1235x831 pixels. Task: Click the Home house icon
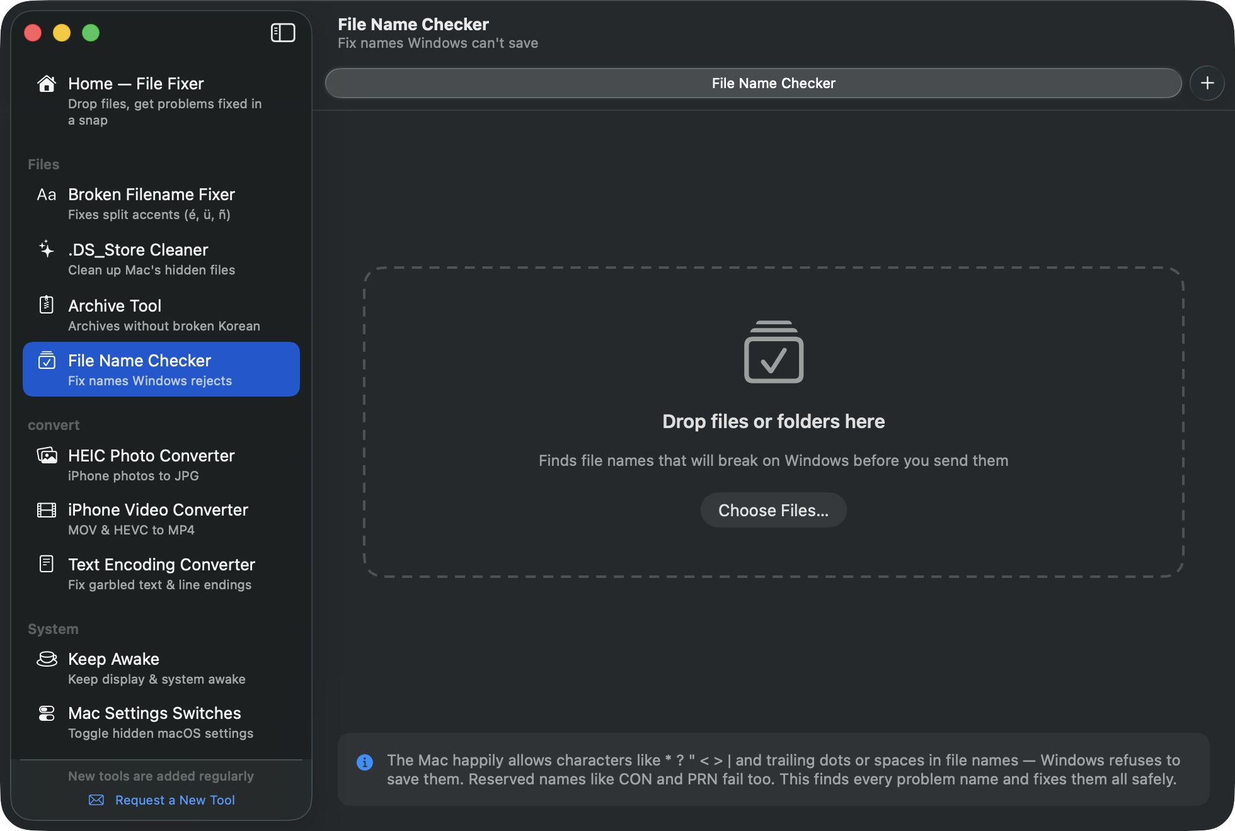[47, 83]
